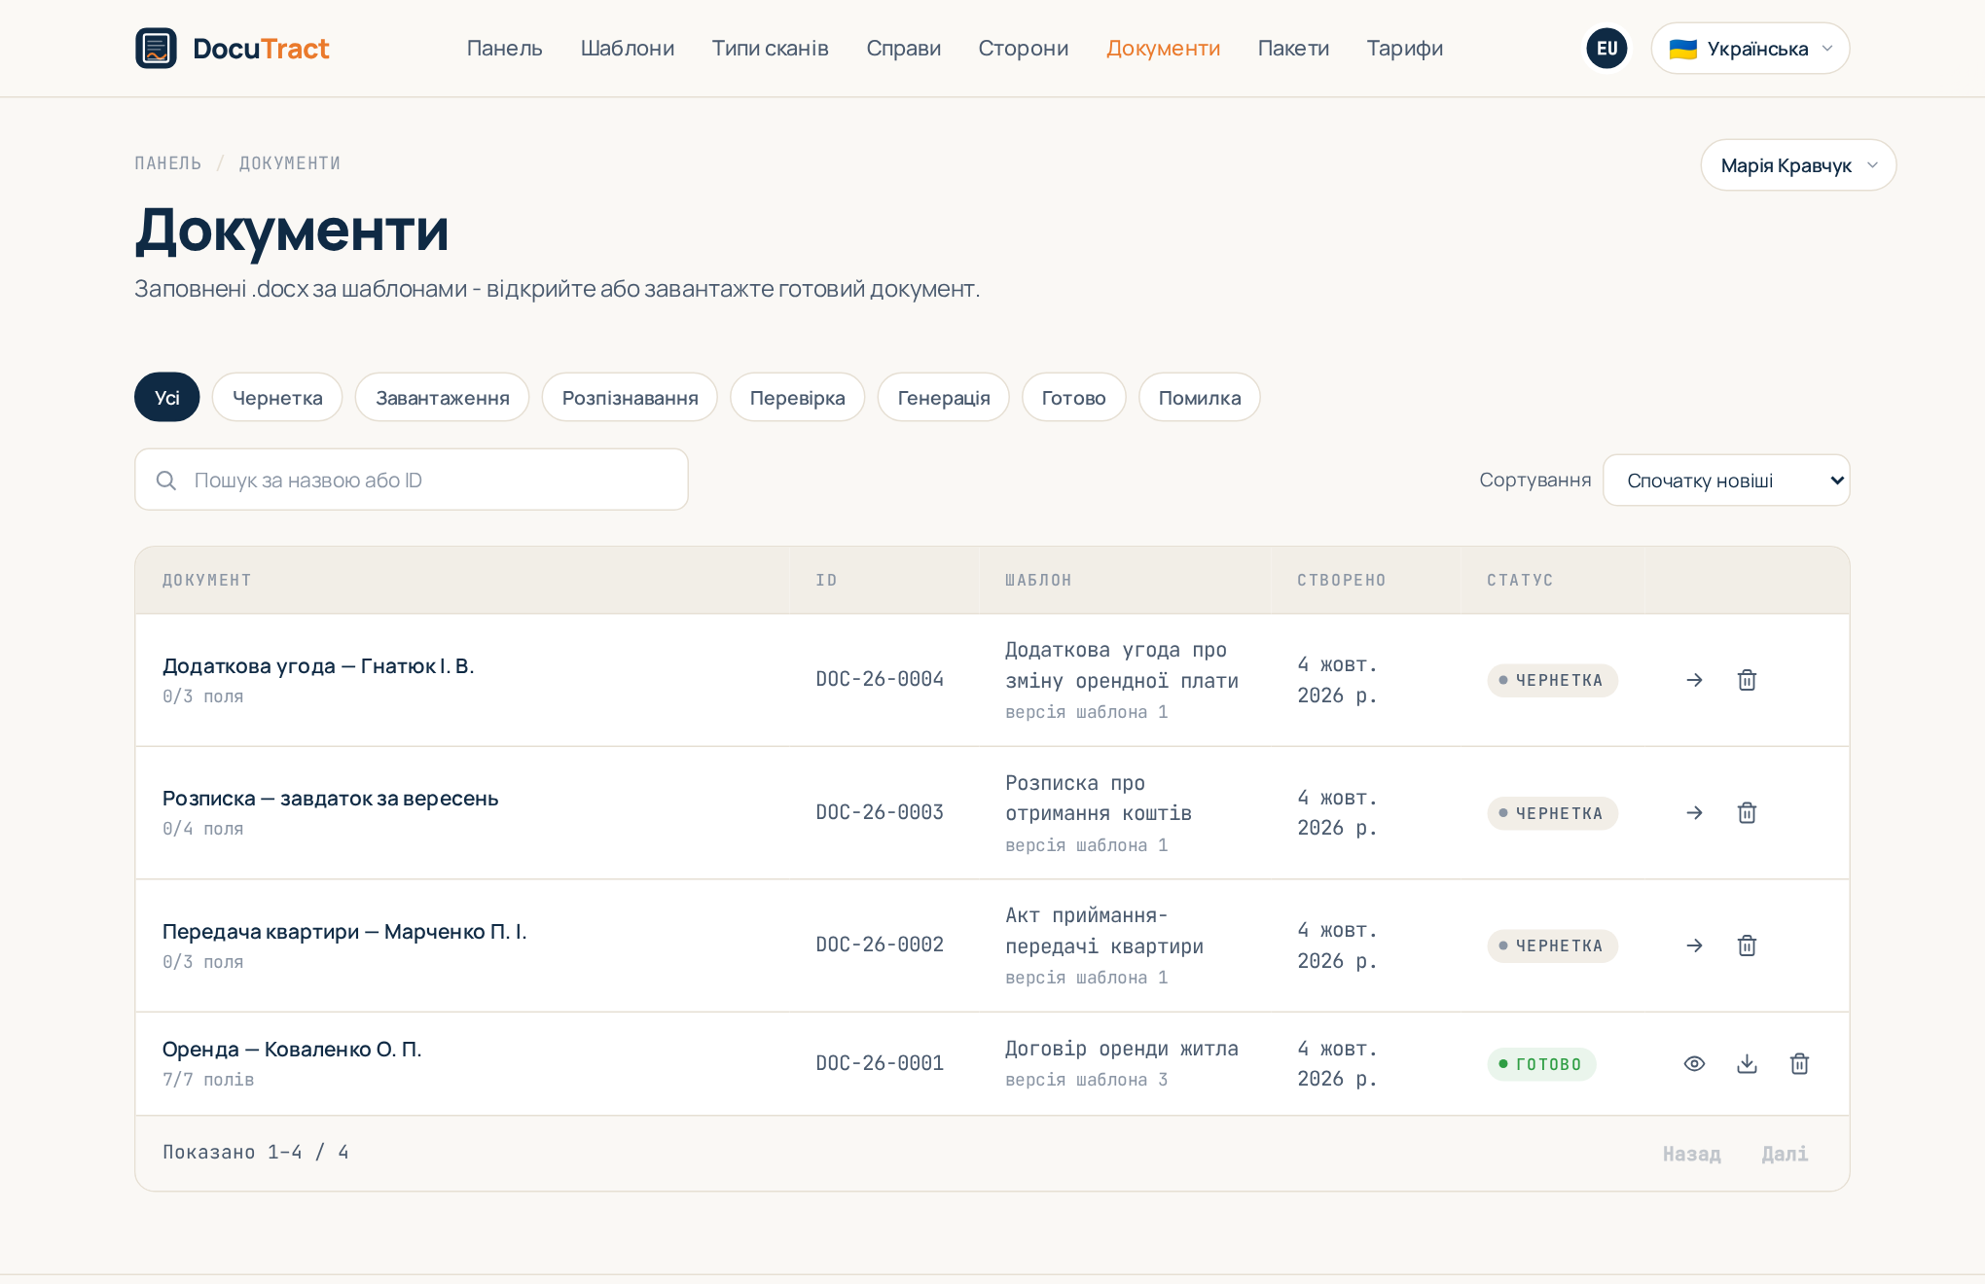
Task: Open the Українська language dropdown
Action: pos(1750,48)
